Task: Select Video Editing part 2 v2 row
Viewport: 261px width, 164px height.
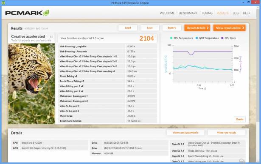Action: click(x=107, y=91)
